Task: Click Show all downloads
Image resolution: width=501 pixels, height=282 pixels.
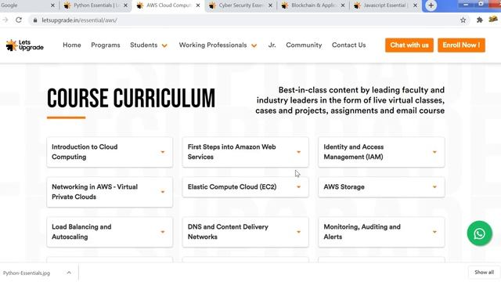Action: pos(484,273)
